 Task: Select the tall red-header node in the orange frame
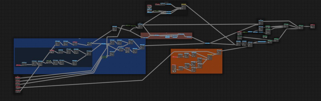pyautogui.click(x=174, y=68)
